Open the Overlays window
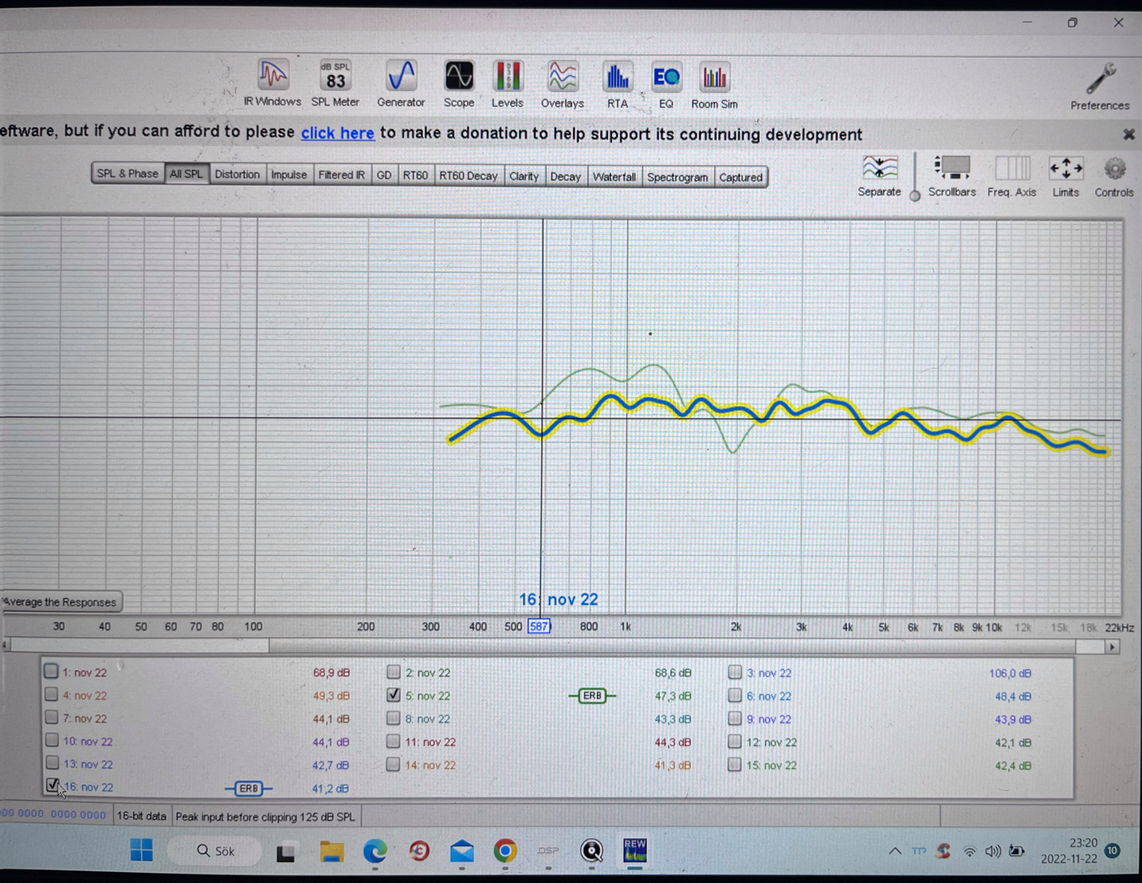The image size is (1142, 883). (x=563, y=84)
